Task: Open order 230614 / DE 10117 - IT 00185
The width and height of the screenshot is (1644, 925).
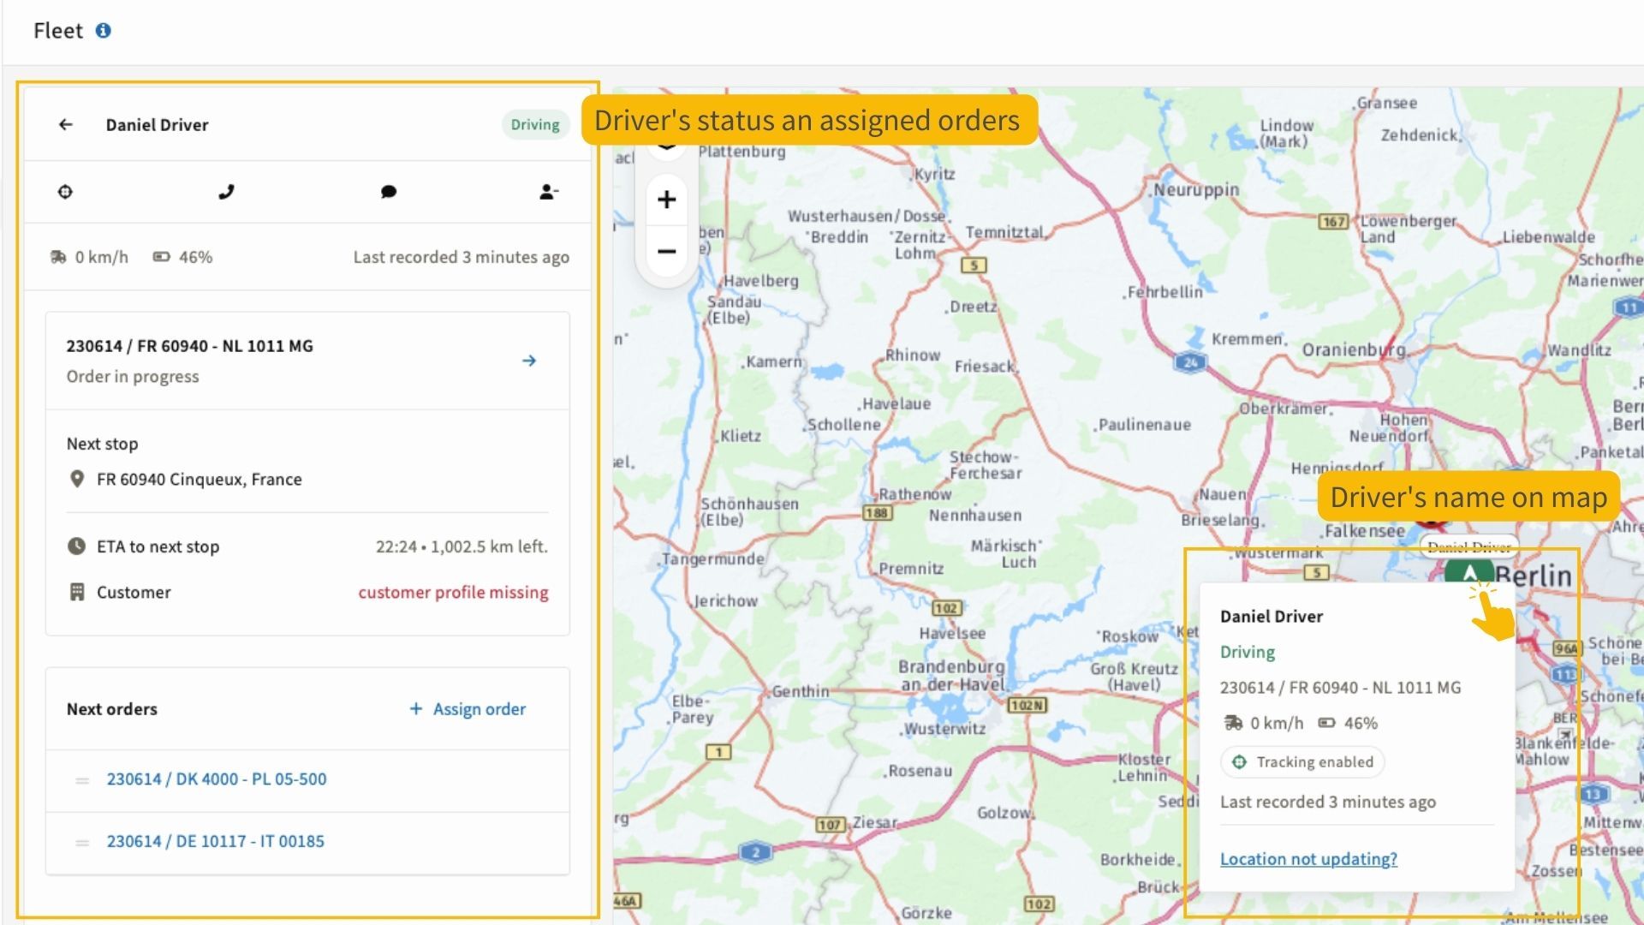Action: click(x=216, y=842)
